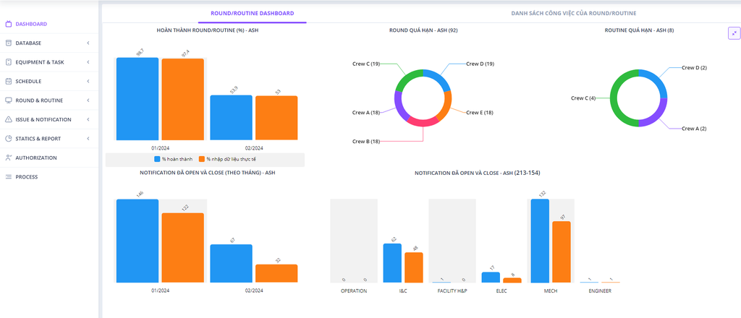Click the Process list icon
Image resolution: width=741 pixels, height=318 pixels.
pyautogui.click(x=8, y=177)
